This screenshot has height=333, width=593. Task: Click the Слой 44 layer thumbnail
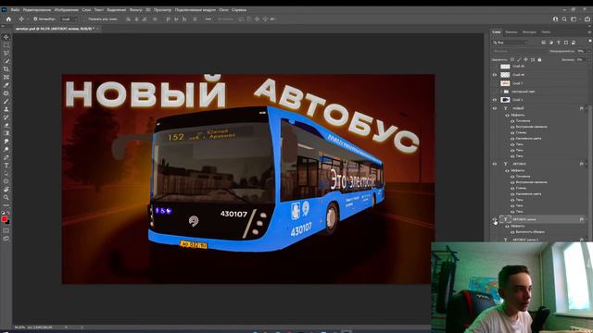505,75
